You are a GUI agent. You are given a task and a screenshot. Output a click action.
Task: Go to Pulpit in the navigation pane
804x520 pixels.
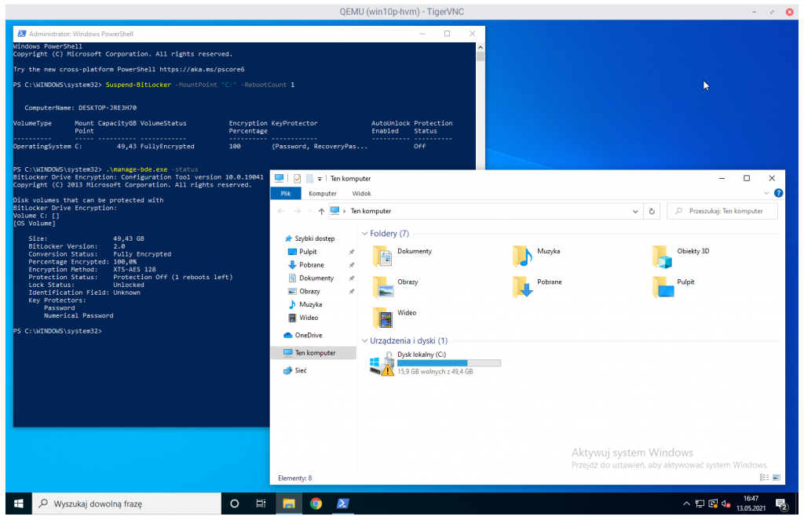[x=308, y=252]
